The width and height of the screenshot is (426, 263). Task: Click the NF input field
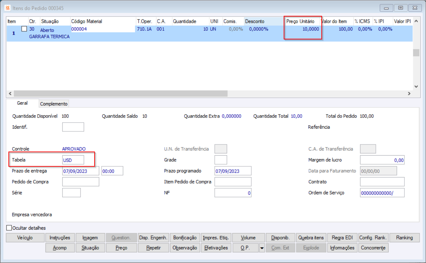point(233,193)
